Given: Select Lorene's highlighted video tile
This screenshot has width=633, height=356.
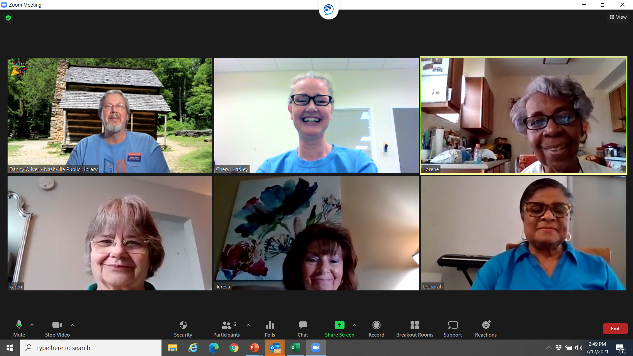Looking at the screenshot, I should pyautogui.click(x=524, y=115).
